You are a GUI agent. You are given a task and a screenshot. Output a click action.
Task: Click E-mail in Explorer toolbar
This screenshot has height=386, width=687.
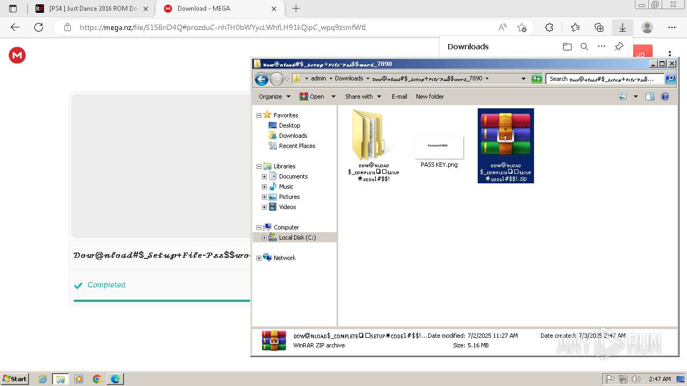pyautogui.click(x=399, y=96)
